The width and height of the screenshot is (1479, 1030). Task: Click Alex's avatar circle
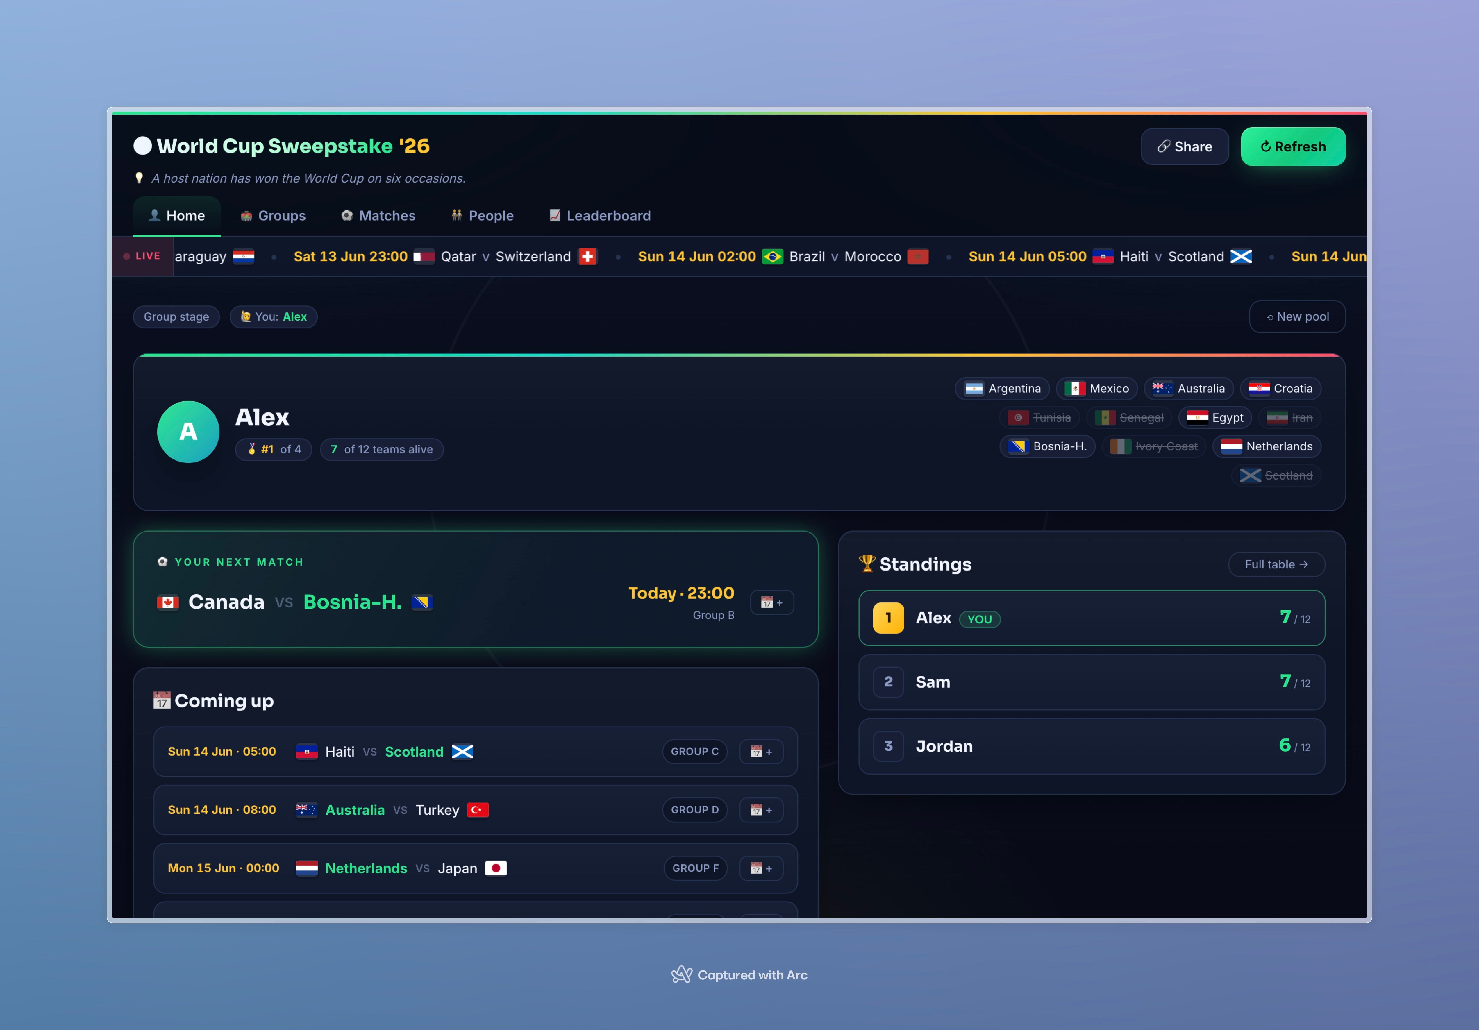click(188, 432)
